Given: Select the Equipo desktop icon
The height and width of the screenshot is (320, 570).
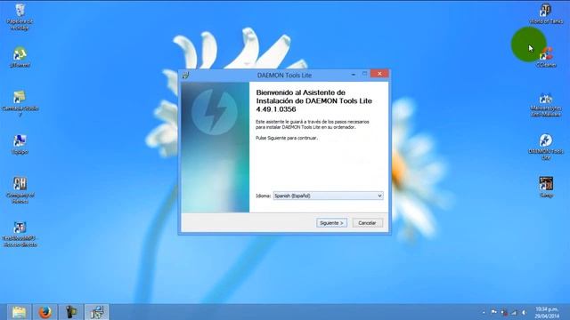Looking at the screenshot, I should [x=20, y=144].
